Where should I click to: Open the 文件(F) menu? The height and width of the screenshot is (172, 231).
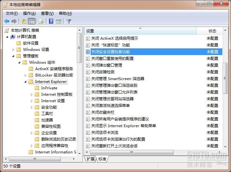pos(12,13)
